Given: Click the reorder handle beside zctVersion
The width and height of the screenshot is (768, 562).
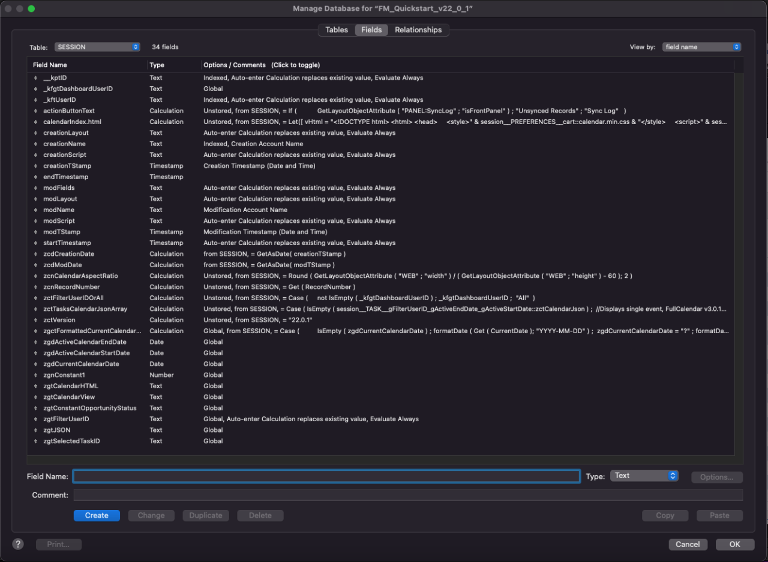Looking at the screenshot, I should 36,320.
